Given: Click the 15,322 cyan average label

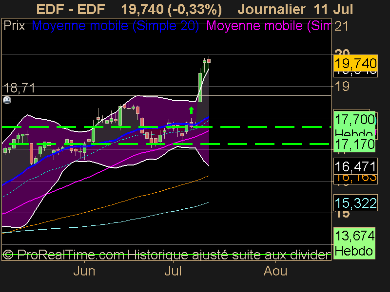Looking at the screenshot, I should 355,203.
